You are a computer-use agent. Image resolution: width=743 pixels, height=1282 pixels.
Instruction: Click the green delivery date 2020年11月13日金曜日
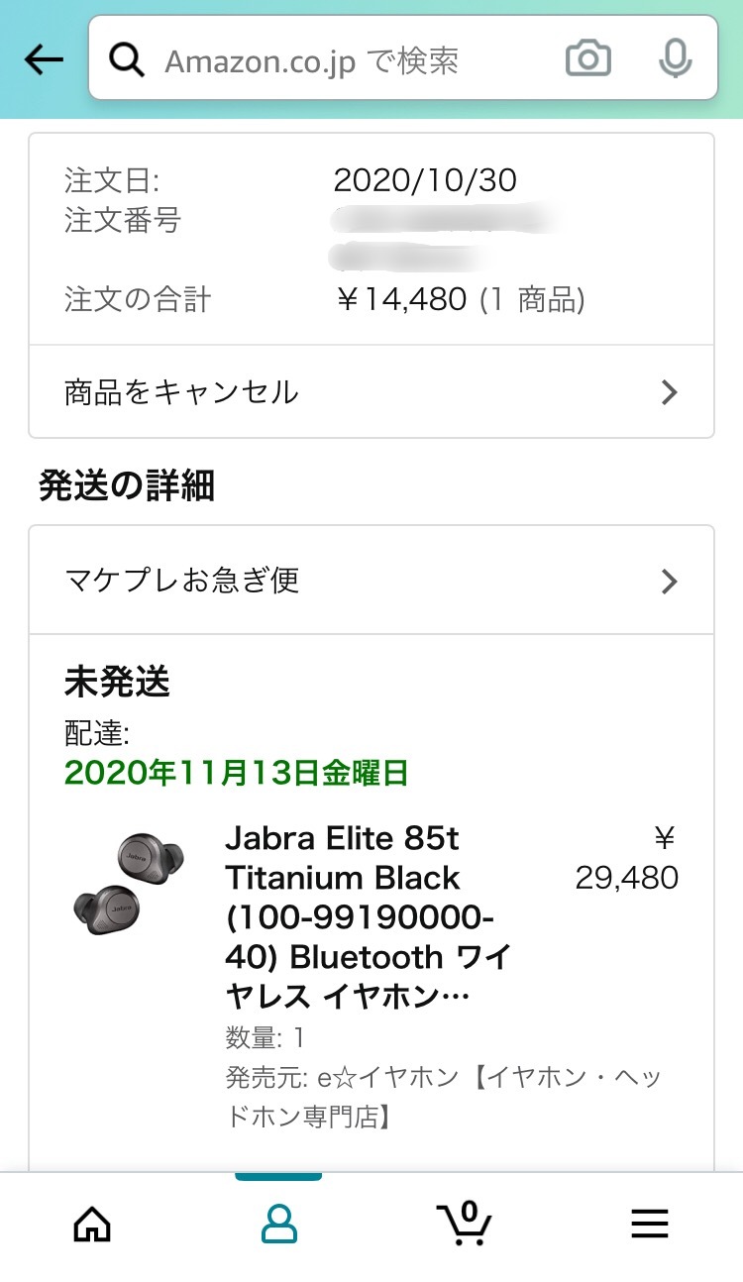coord(237,773)
